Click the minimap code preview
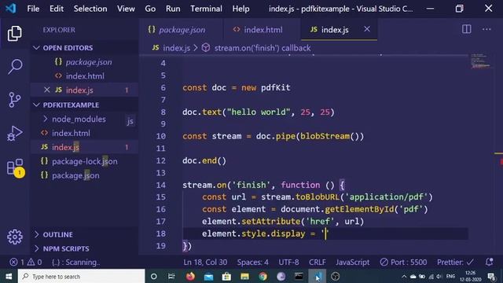Image resolution: width=503 pixels, height=283 pixels. point(480,61)
